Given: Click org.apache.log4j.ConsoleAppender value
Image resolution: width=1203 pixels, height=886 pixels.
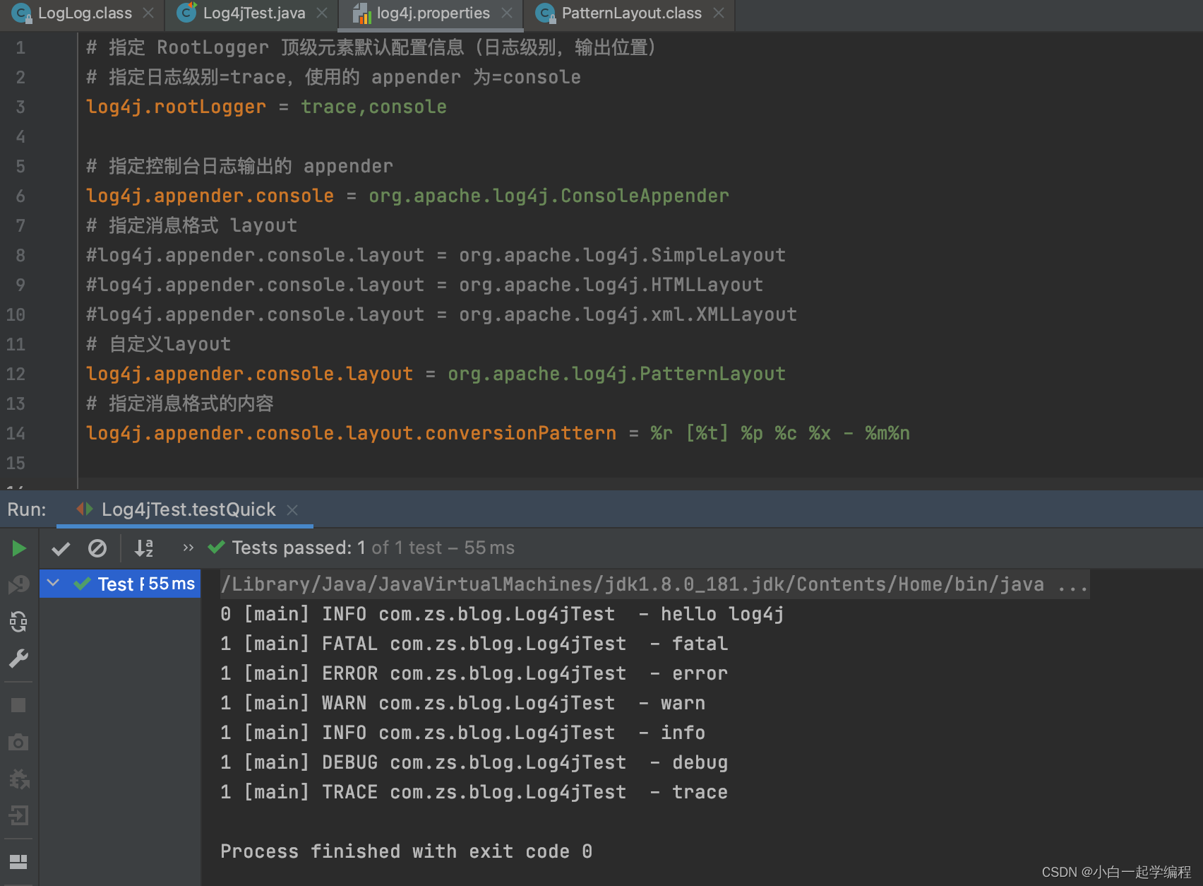Looking at the screenshot, I should (x=549, y=196).
